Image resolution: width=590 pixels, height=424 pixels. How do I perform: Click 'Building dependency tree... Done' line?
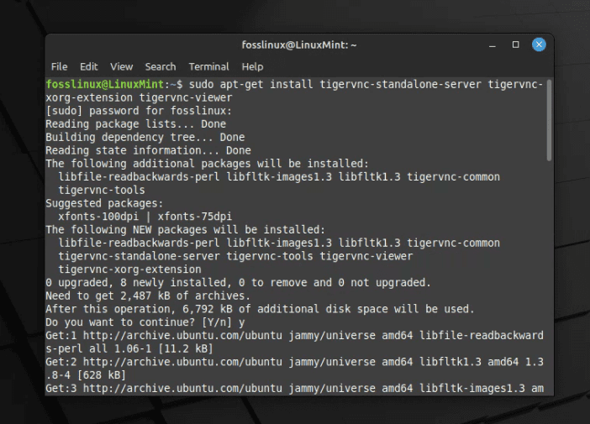point(145,137)
